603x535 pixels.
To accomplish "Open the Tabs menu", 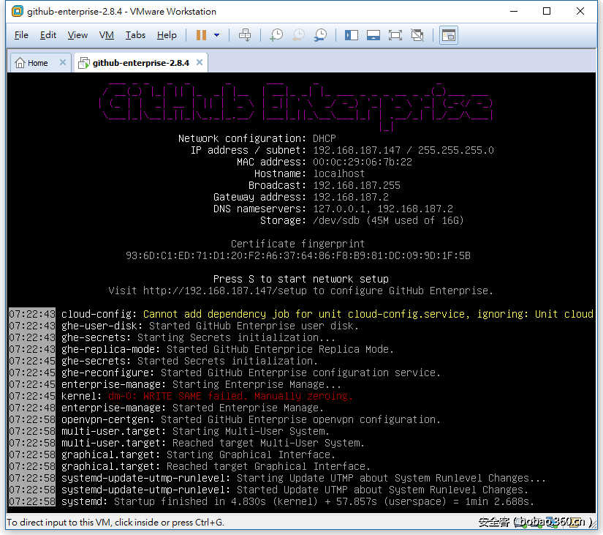I will (x=133, y=34).
